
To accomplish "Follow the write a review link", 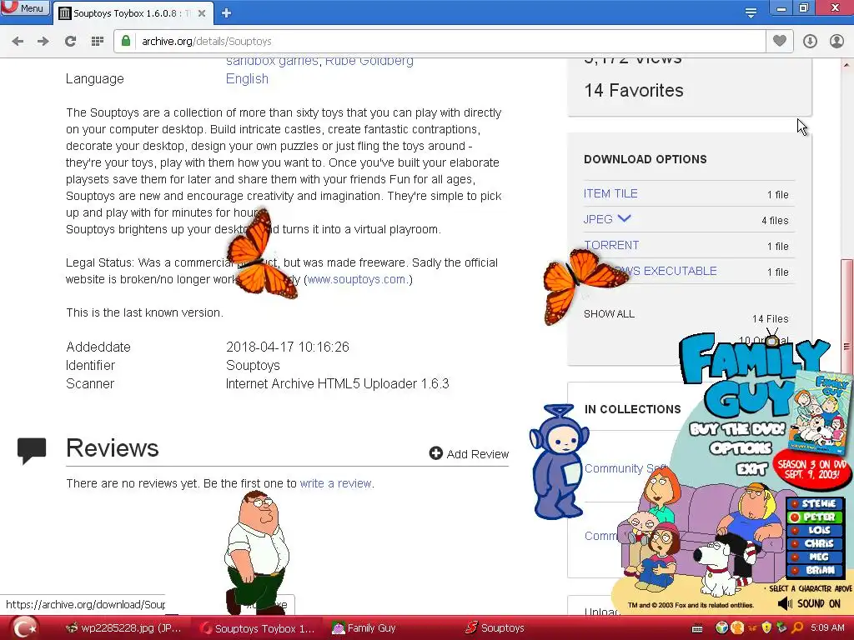I will (x=336, y=483).
